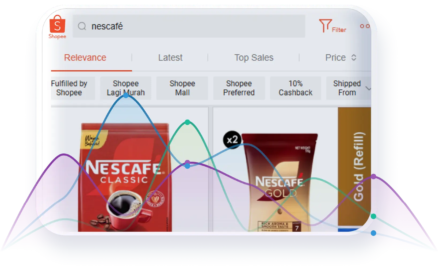Click the x2 badge on Nescafé Gold
This screenshot has width=439, height=270.
[x=232, y=140]
